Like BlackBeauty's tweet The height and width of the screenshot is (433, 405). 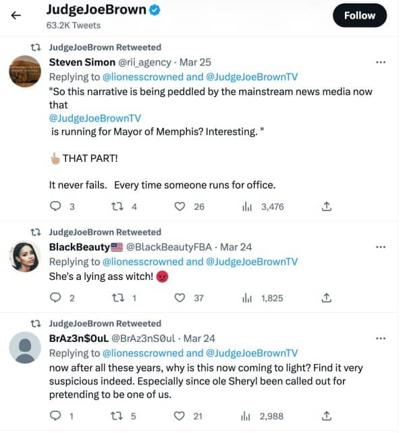coord(180,297)
